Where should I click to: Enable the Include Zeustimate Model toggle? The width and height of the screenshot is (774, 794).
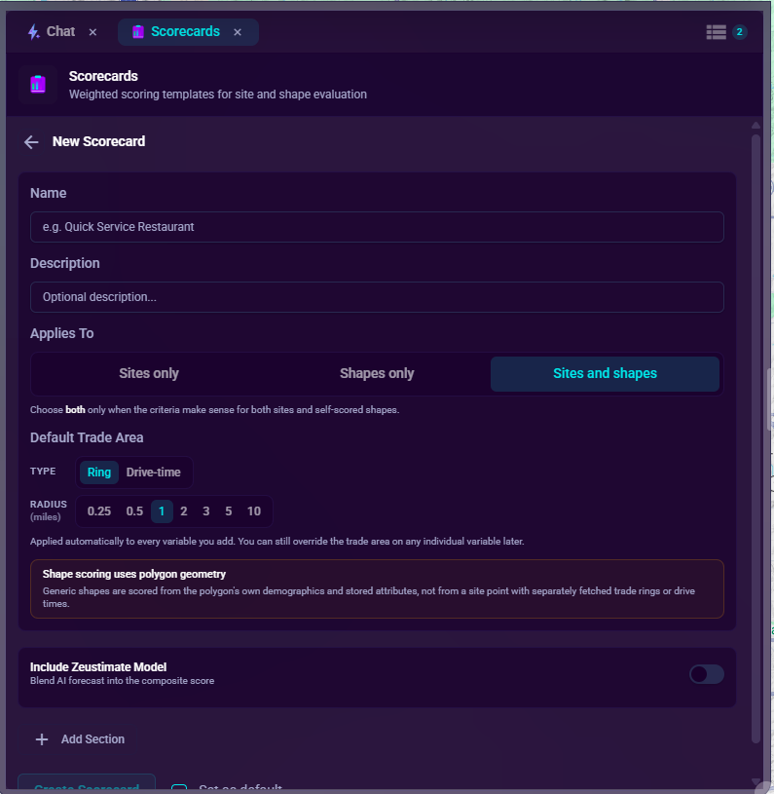click(706, 674)
